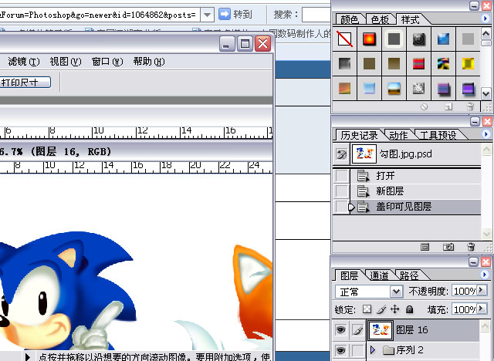Create a new snapshot camera icon
Viewport: 494px width, 361px height.
(x=448, y=247)
